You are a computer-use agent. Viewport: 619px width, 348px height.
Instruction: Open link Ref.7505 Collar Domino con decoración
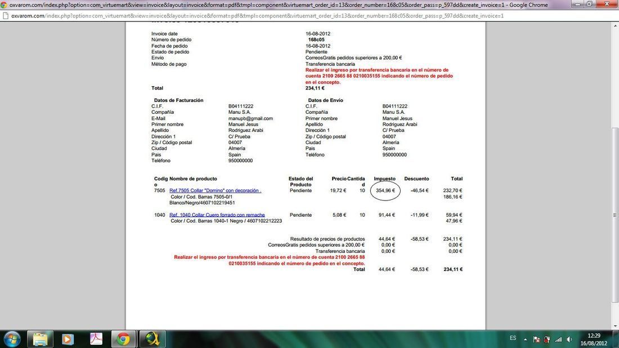click(x=215, y=191)
